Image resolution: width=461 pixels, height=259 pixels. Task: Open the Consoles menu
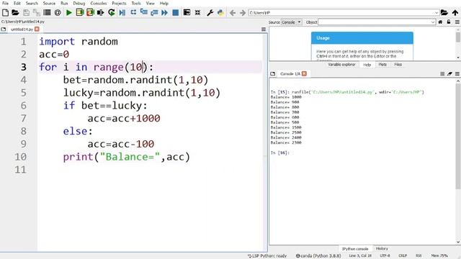coord(99,3)
